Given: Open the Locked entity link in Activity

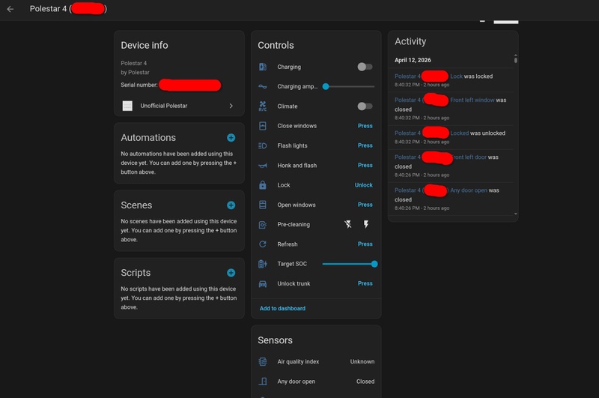Looking at the screenshot, I should pyautogui.click(x=459, y=133).
